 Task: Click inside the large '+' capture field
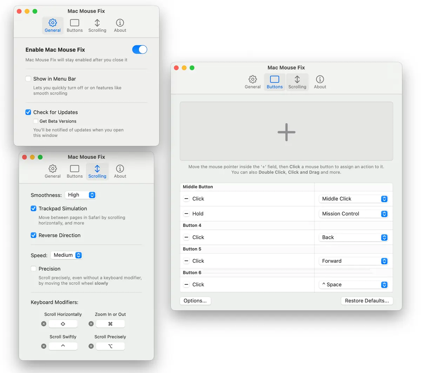pos(286,131)
